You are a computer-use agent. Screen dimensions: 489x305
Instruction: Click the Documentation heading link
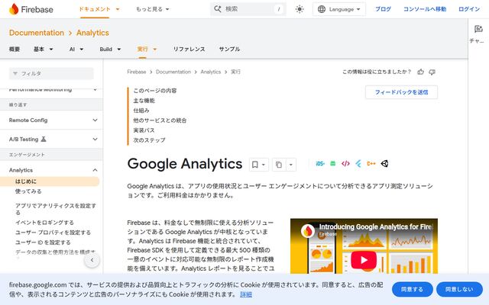37,33
